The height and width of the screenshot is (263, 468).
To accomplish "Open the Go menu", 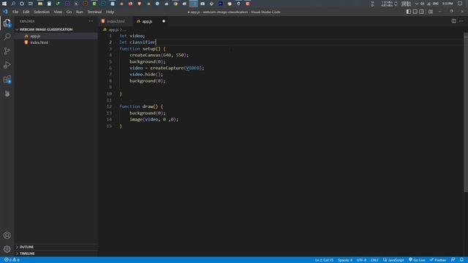I will 69,12.
